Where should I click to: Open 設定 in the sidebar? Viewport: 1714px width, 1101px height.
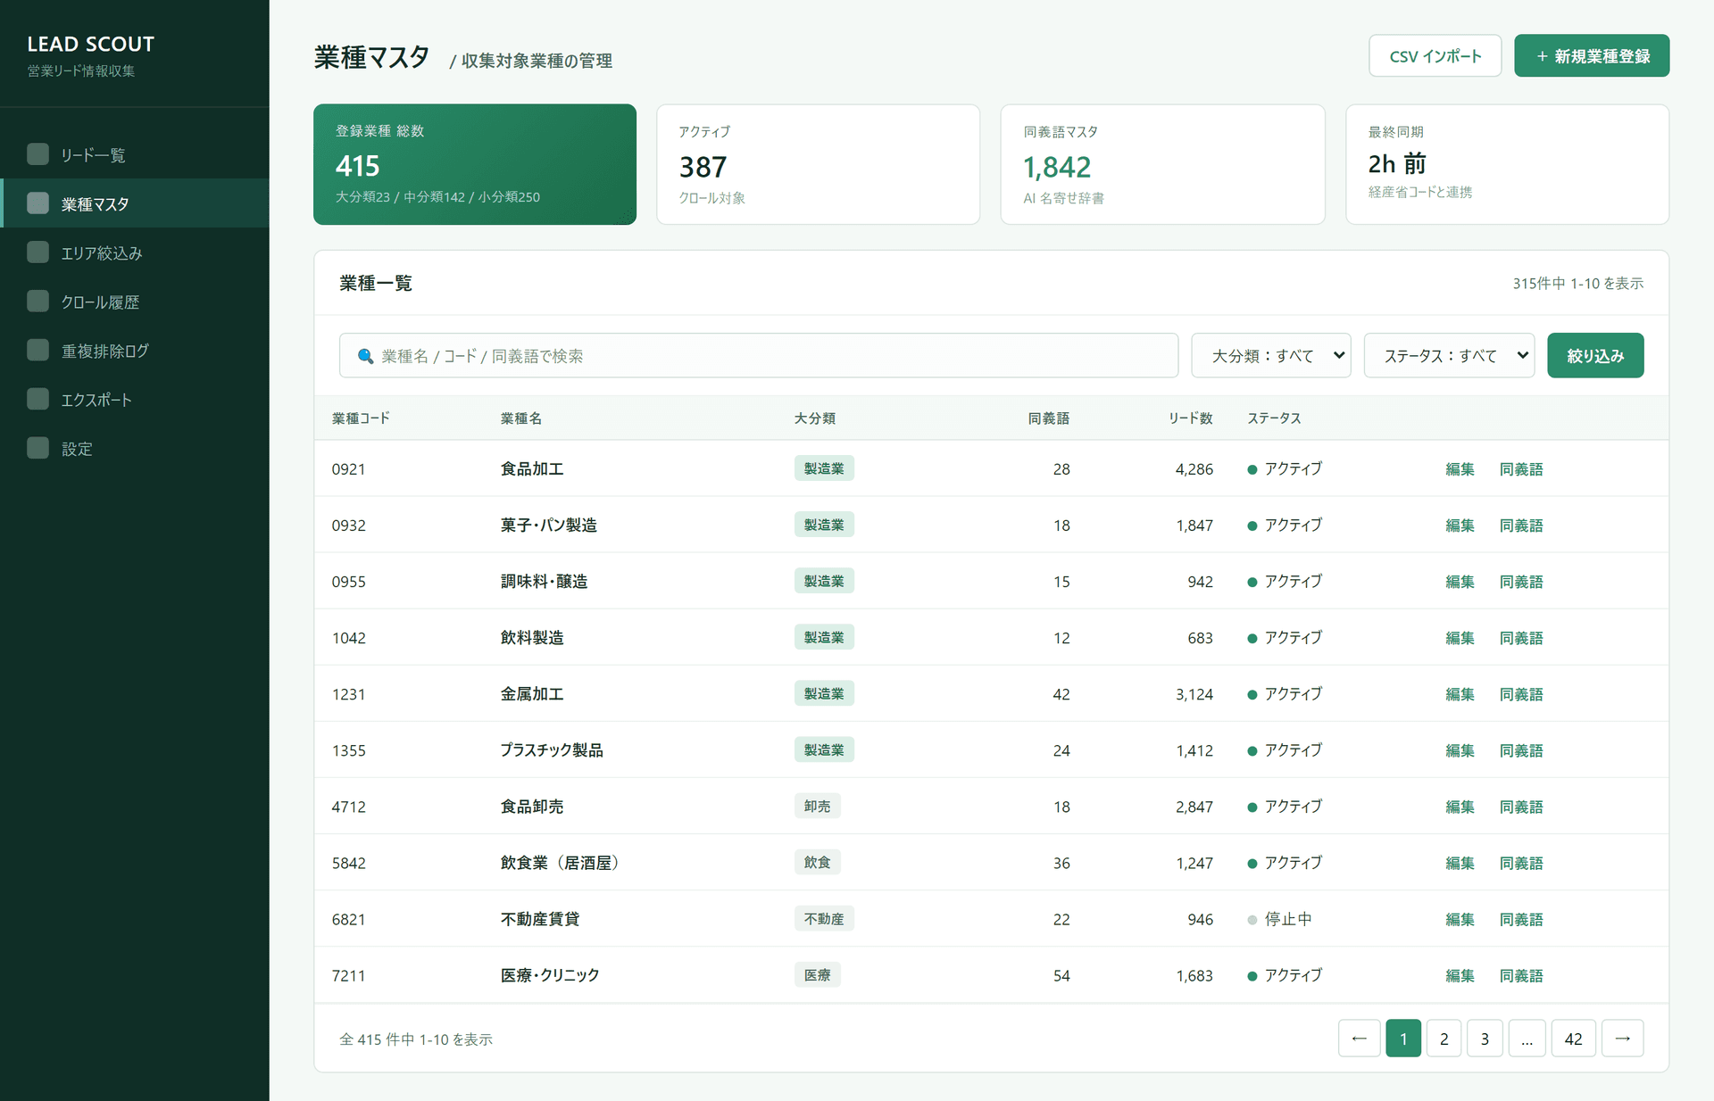click(135, 449)
